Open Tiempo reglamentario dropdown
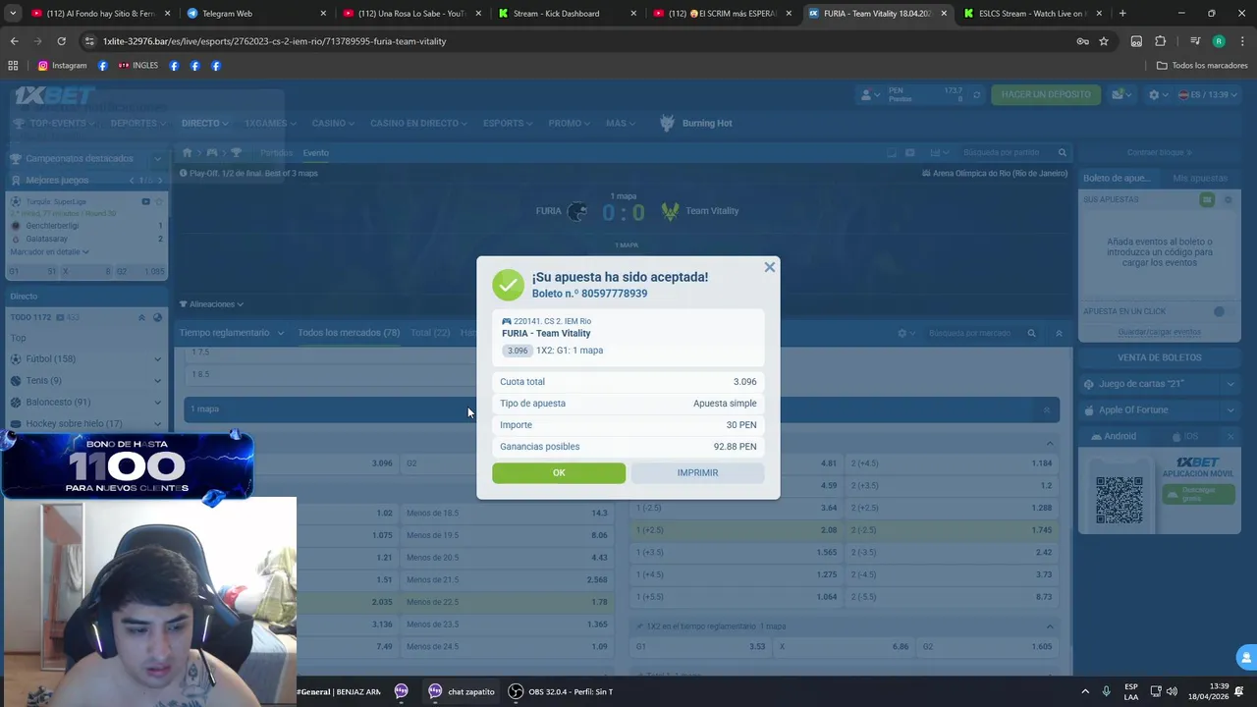Image resolution: width=1257 pixels, height=707 pixels. [x=232, y=333]
